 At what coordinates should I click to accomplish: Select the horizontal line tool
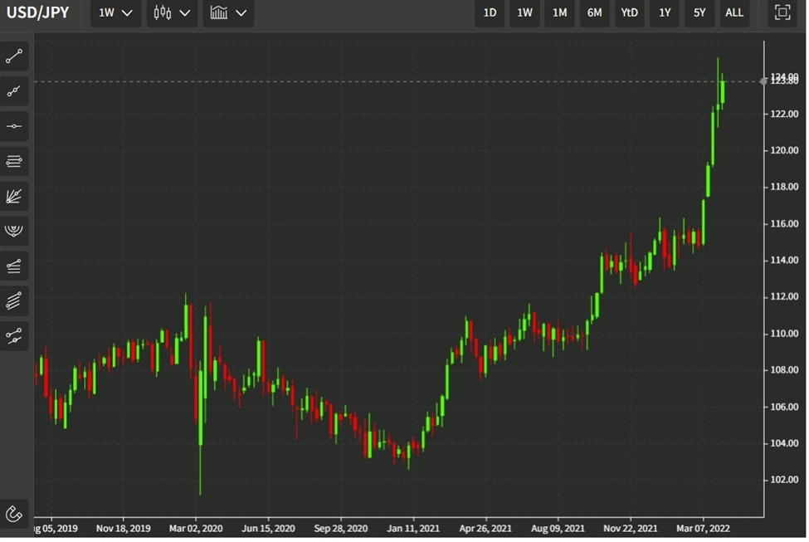[13, 126]
